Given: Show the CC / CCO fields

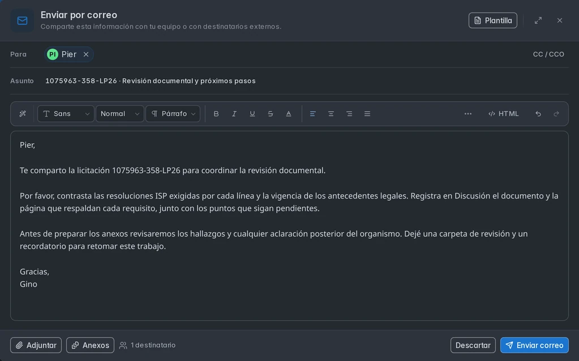Looking at the screenshot, I should click(x=548, y=54).
